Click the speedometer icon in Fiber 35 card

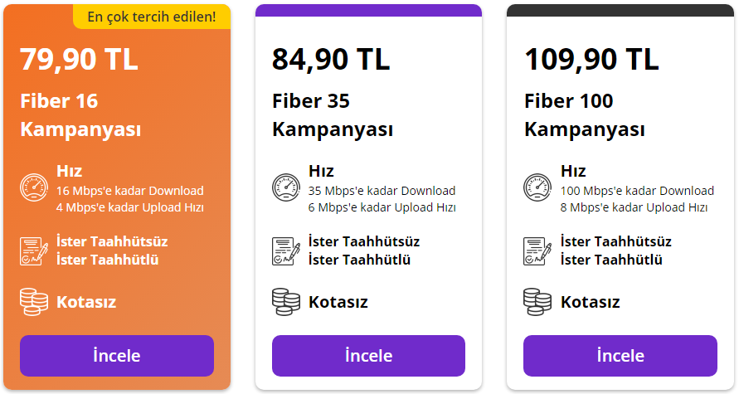pyautogui.click(x=286, y=187)
